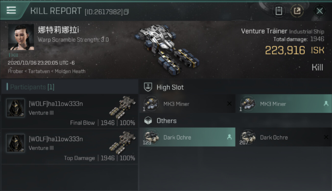Click the victim's name text
Image resolution: width=332 pixels, height=191 pixels.
pyautogui.click(x=58, y=30)
